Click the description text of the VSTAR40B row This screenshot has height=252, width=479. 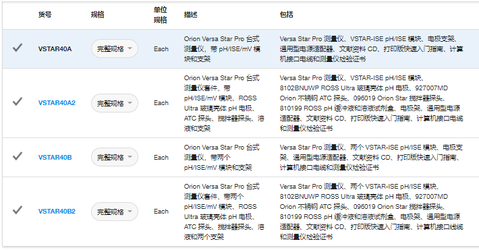222,158
